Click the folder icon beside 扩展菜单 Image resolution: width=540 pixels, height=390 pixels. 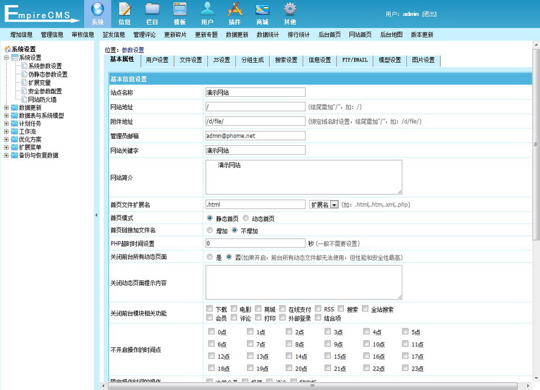coord(14,147)
